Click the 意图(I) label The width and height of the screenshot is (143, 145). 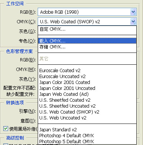(28, 121)
